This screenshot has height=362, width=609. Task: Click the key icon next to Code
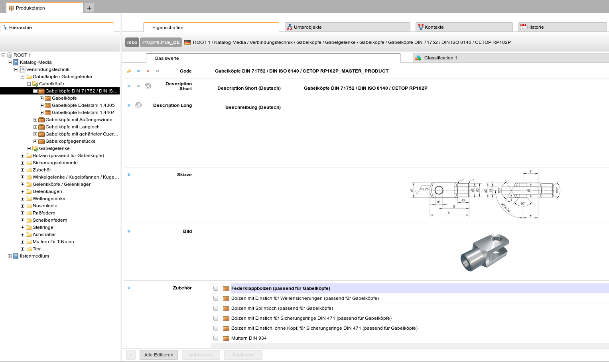[x=129, y=71]
